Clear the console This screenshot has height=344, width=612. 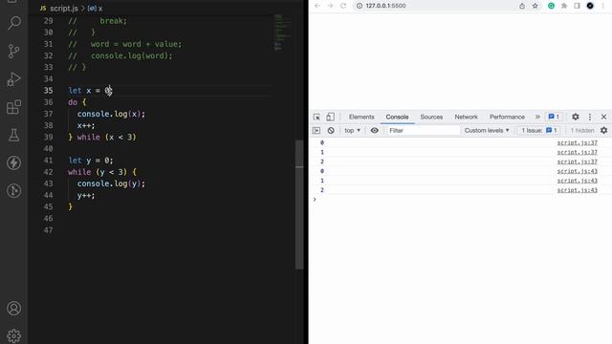tap(331, 130)
